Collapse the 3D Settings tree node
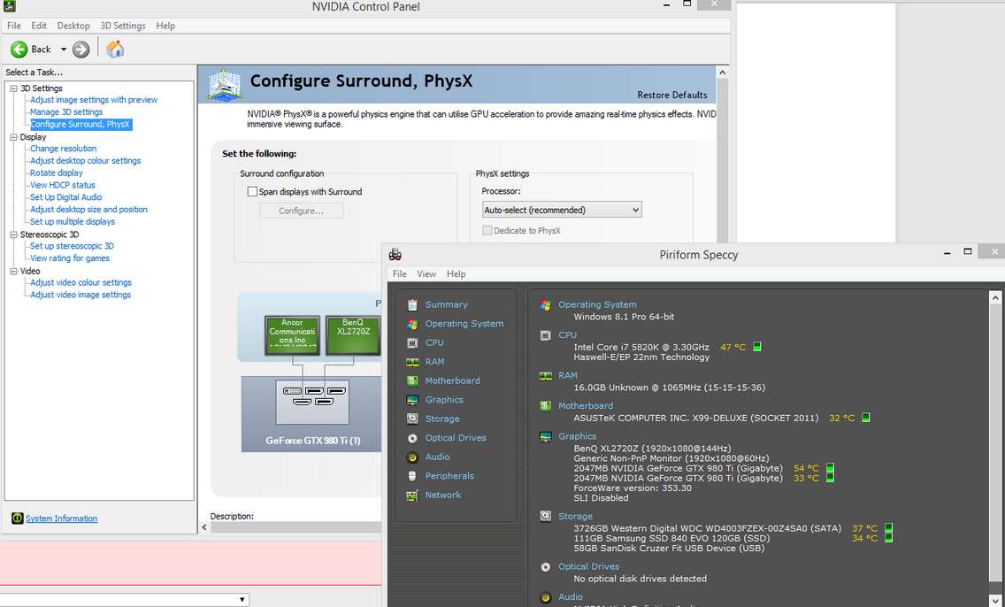Image resolution: width=1005 pixels, height=607 pixels. tap(13, 88)
